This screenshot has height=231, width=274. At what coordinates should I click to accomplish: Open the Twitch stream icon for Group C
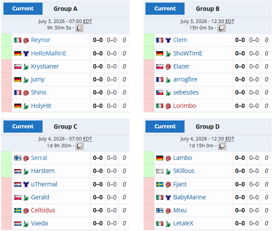coord(80,146)
